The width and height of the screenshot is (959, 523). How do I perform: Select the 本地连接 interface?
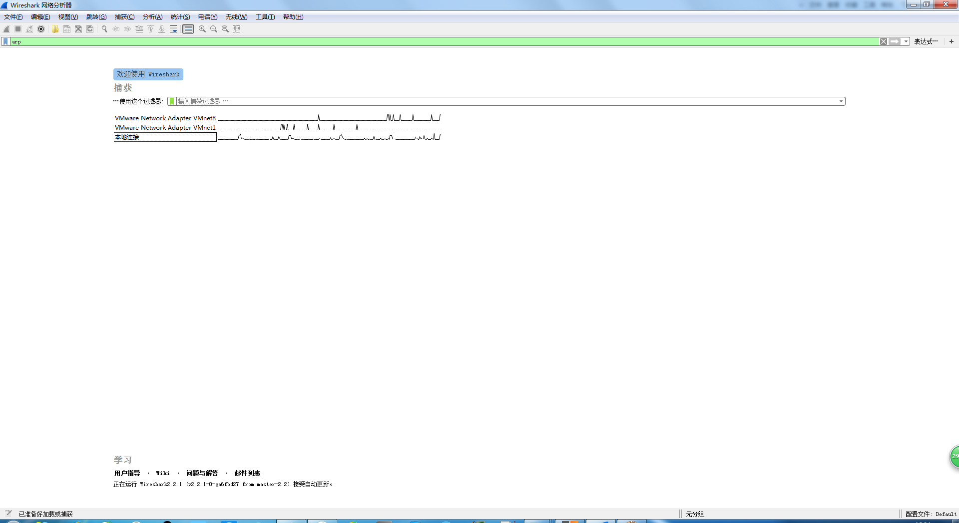coord(165,137)
